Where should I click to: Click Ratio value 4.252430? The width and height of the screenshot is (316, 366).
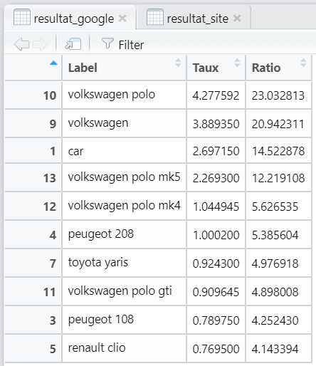coord(275,320)
